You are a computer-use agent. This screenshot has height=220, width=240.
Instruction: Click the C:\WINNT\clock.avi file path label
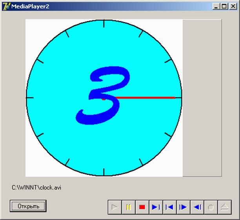pyautogui.click(x=36, y=187)
